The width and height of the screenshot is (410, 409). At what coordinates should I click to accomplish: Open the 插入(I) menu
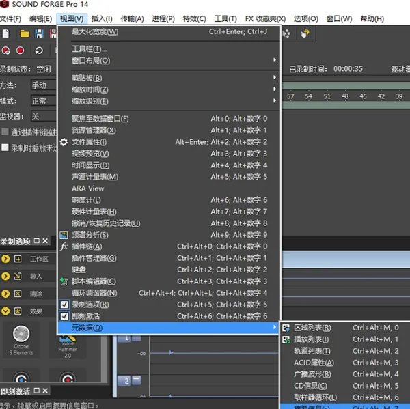(102, 19)
